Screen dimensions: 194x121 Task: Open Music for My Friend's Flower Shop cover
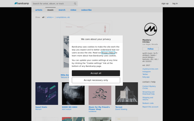100,94
